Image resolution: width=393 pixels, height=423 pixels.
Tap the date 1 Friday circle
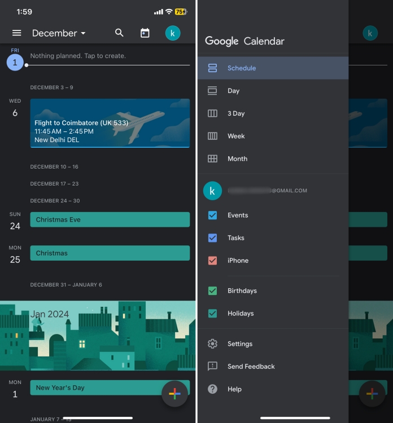coord(15,62)
